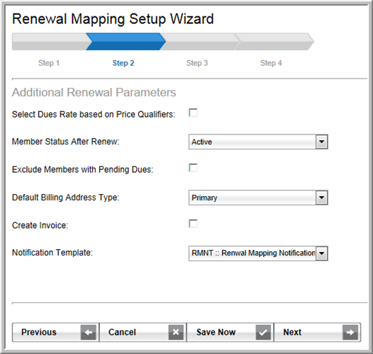Click the RMNT Renwal Mapping Notification field text
This screenshot has width=373, height=354.
pos(253,253)
